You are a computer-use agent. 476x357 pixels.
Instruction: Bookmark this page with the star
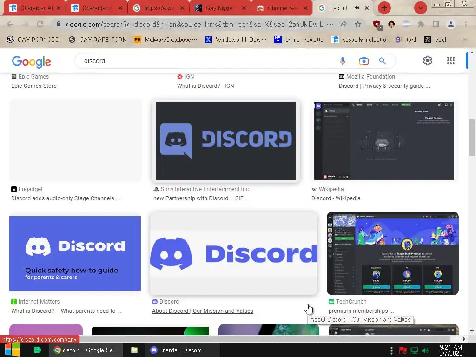[358, 24]
